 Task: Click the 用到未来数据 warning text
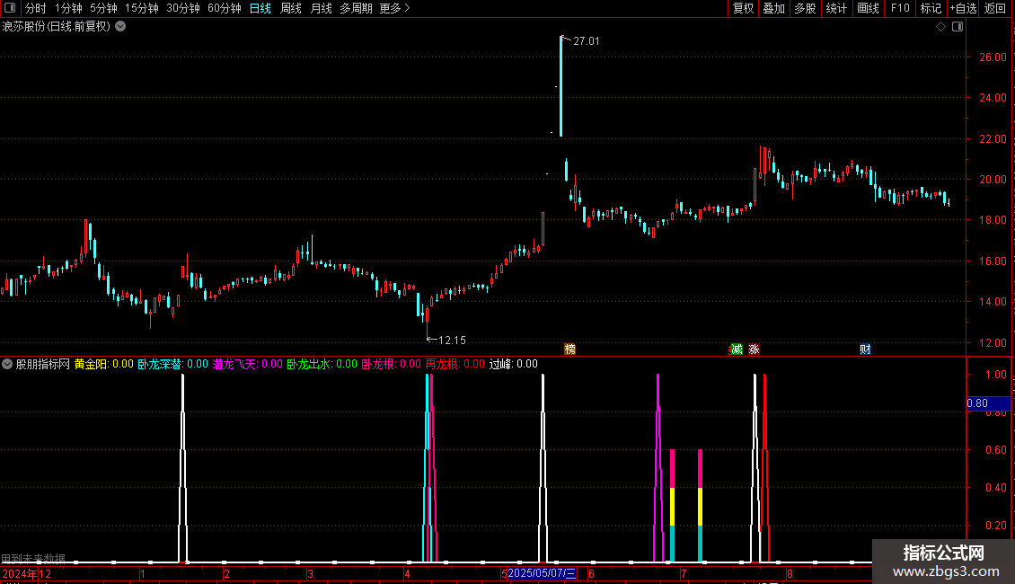tap(33, 558)
